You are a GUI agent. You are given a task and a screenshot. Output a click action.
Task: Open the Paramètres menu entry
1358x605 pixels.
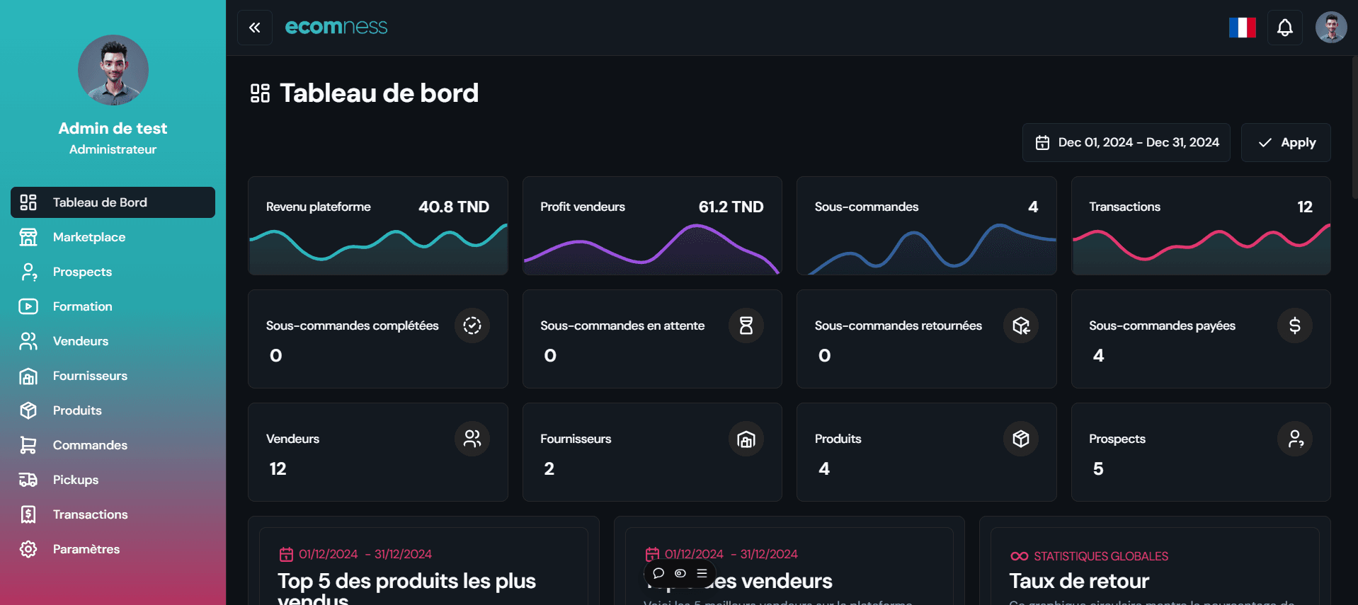[x=86, y=549]
